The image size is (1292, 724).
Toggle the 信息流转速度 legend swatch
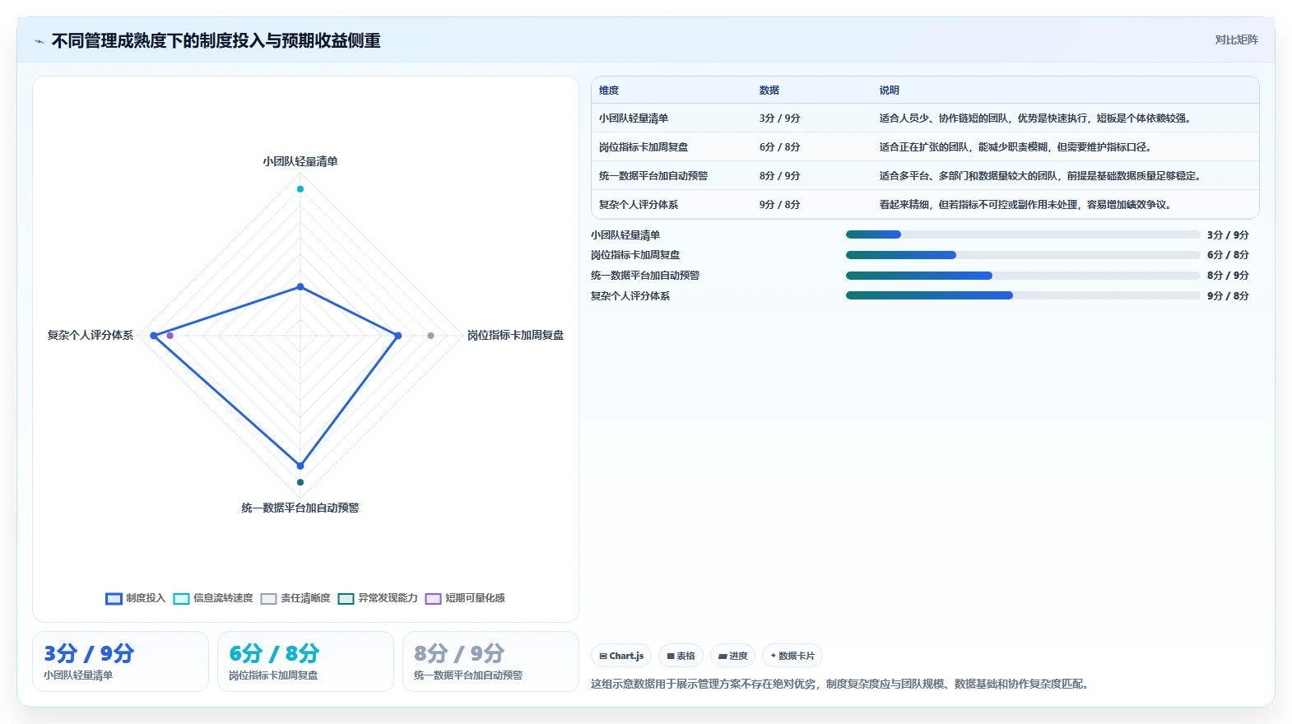[182, 599]
